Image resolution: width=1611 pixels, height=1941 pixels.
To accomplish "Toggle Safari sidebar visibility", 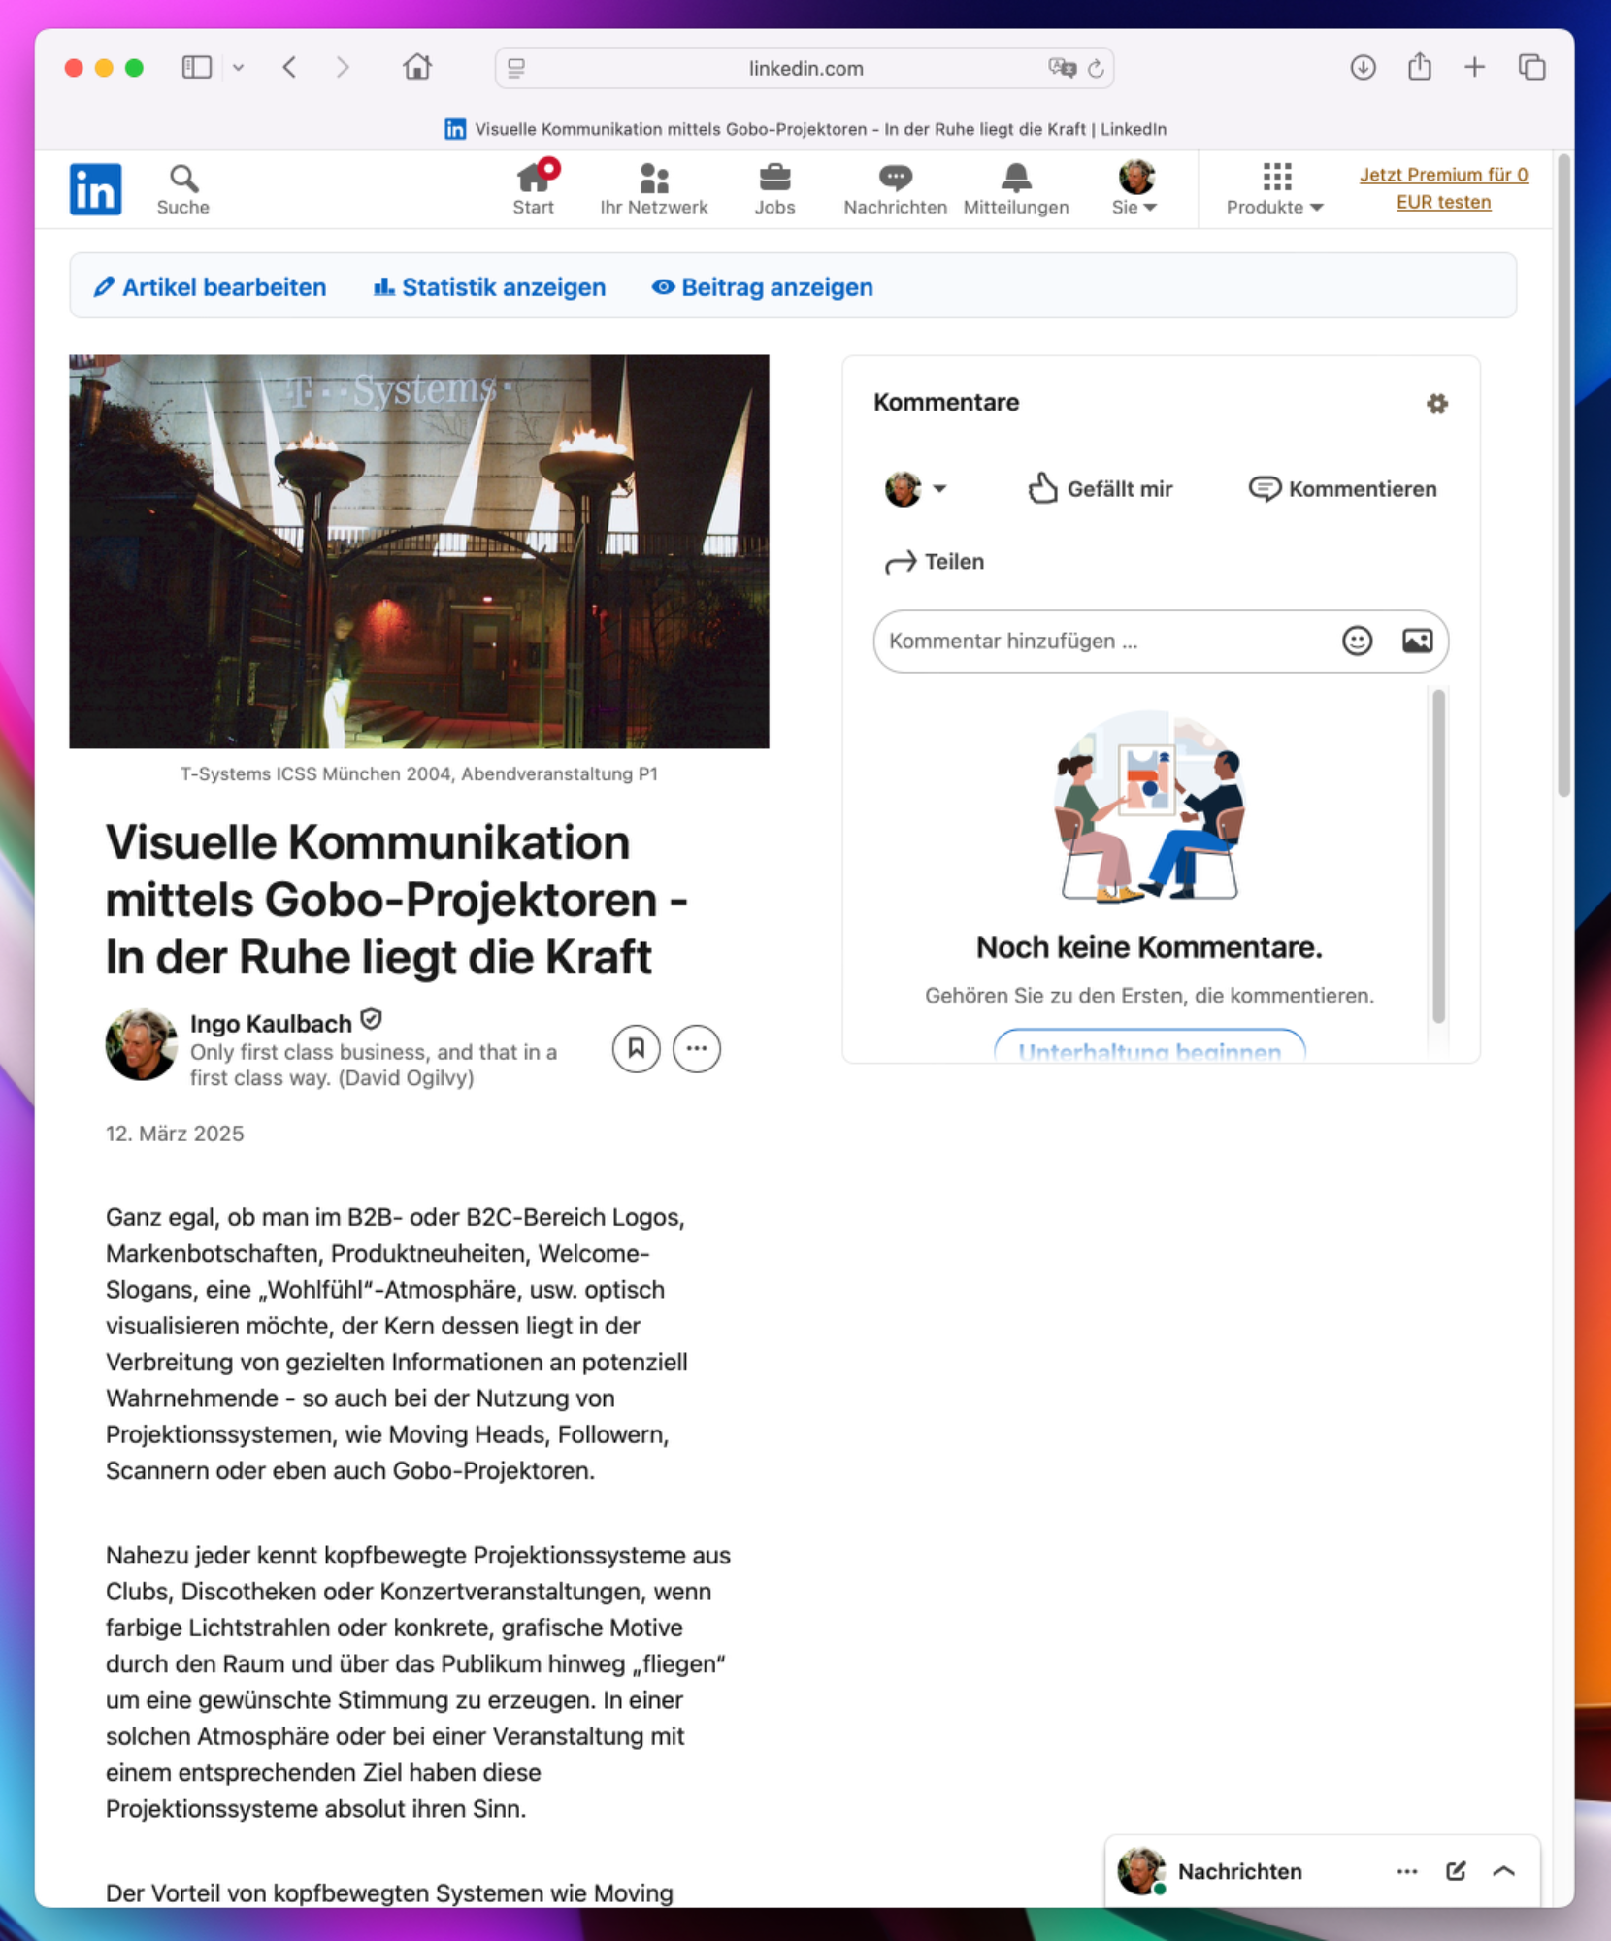I will click(x=197, y=67).
